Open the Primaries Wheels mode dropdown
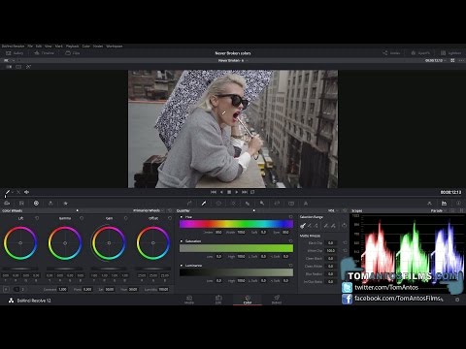The width and height of the screenshot is (466, 349). click(x=149, y=210)
